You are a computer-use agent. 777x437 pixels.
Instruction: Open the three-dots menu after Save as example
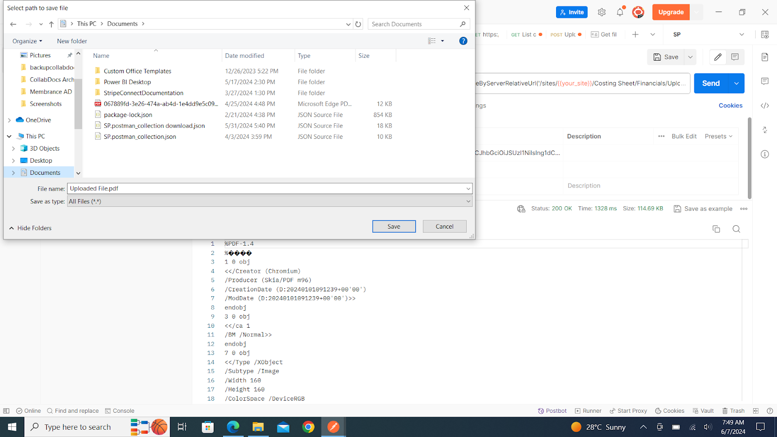coord(744,209)
